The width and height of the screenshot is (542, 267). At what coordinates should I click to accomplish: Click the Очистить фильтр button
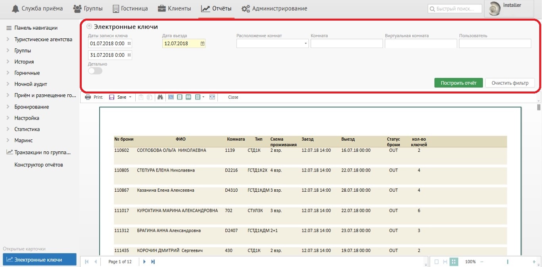[510, 83]
